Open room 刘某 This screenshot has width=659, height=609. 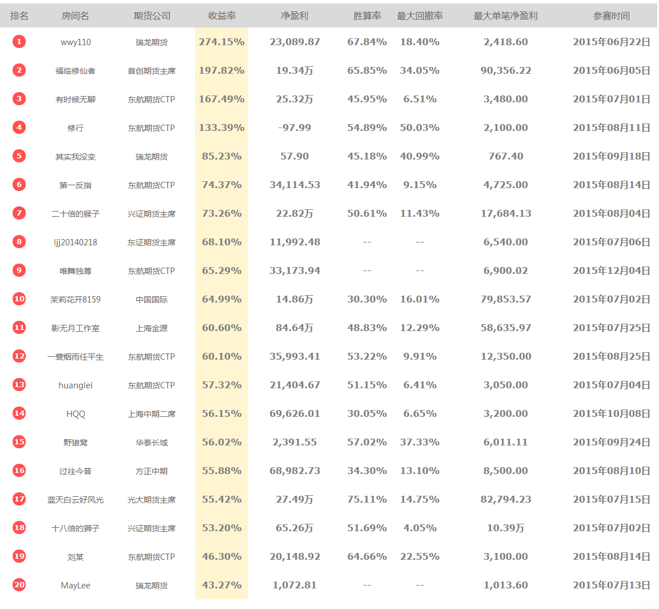76,557
